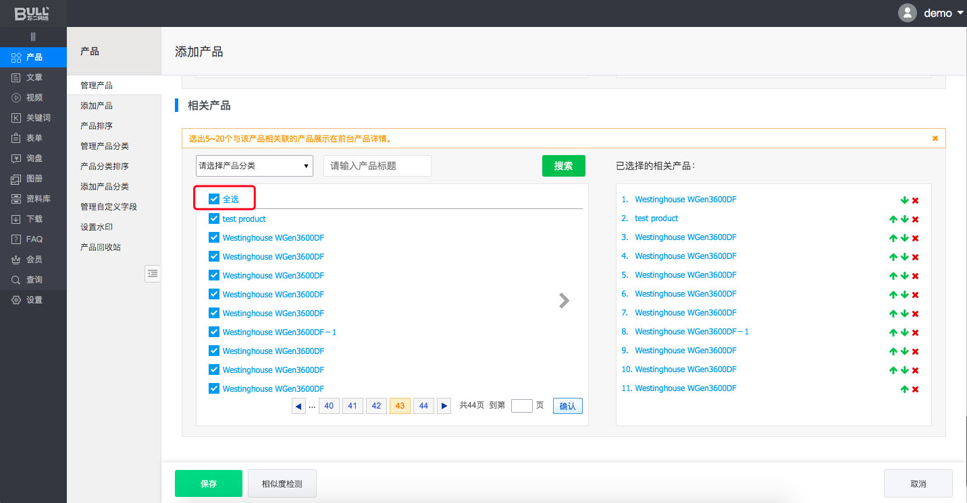Click the 保存 save button
967x503 pixels.
coord(208,483)
